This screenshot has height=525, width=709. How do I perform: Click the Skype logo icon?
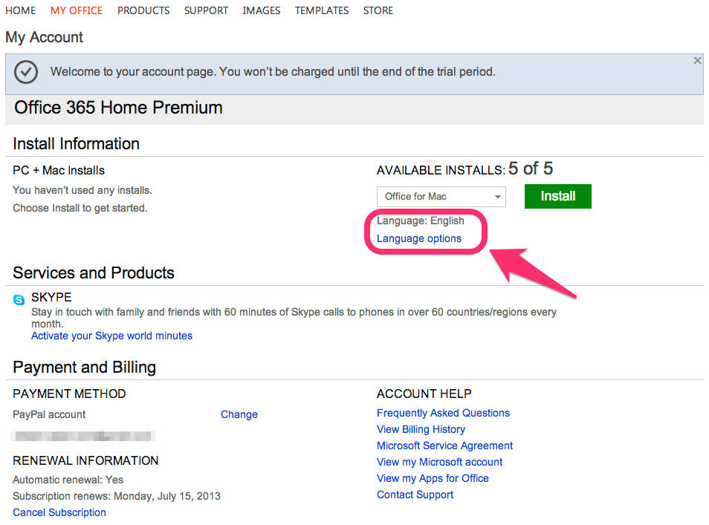(19, 299)
